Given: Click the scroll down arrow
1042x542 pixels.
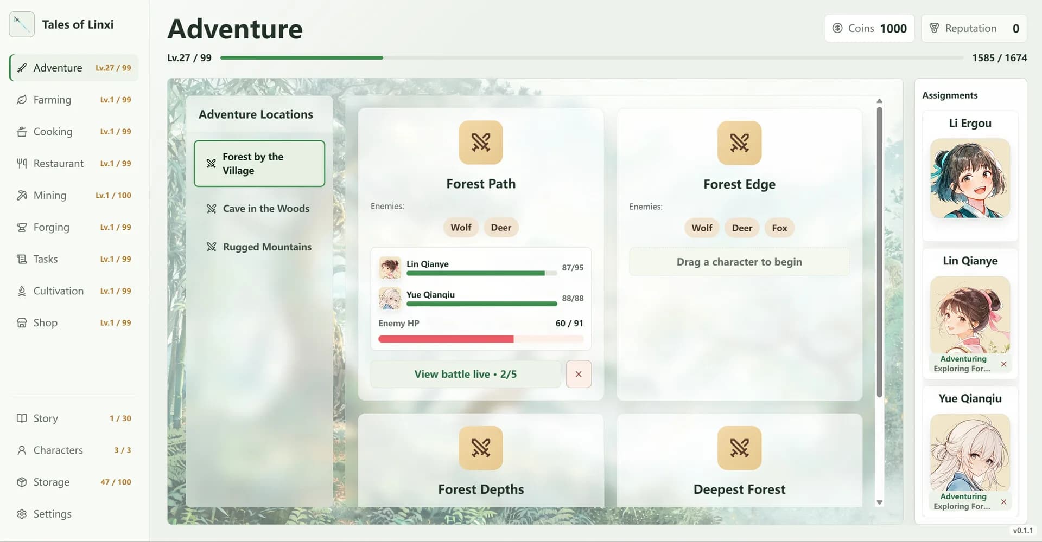Looking at the screenshot, I should pyautogui.click(x=879, y=502).
